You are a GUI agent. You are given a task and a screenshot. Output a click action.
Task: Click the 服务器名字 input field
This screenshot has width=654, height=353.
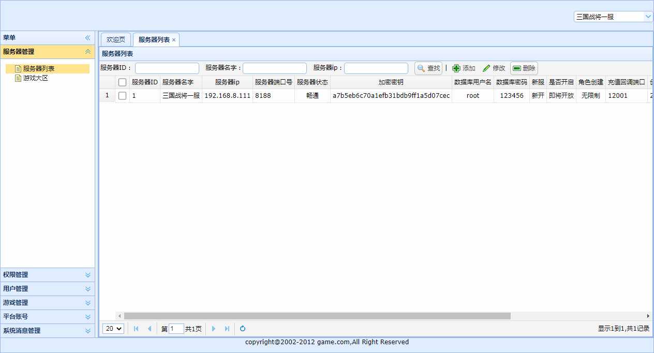coord(275,68)
